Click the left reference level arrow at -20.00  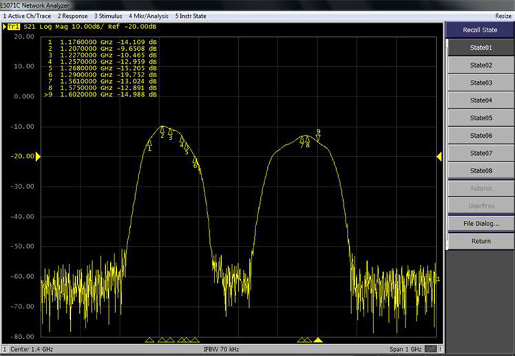(38, 156)
